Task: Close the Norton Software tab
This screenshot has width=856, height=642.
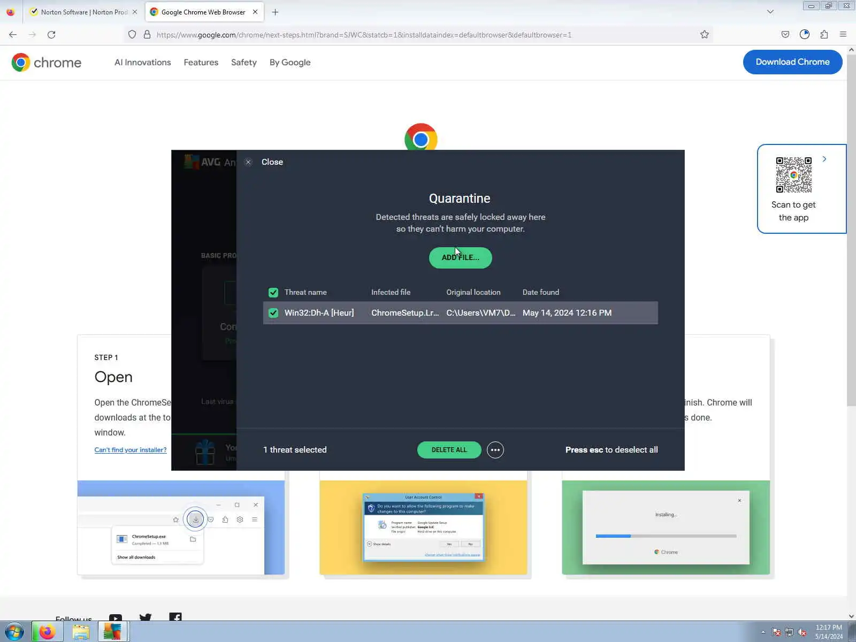Action: pyautogui.click(x=135, y=12)
